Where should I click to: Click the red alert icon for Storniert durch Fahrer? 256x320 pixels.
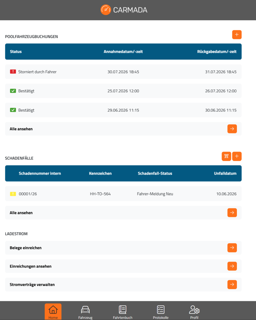13,72
